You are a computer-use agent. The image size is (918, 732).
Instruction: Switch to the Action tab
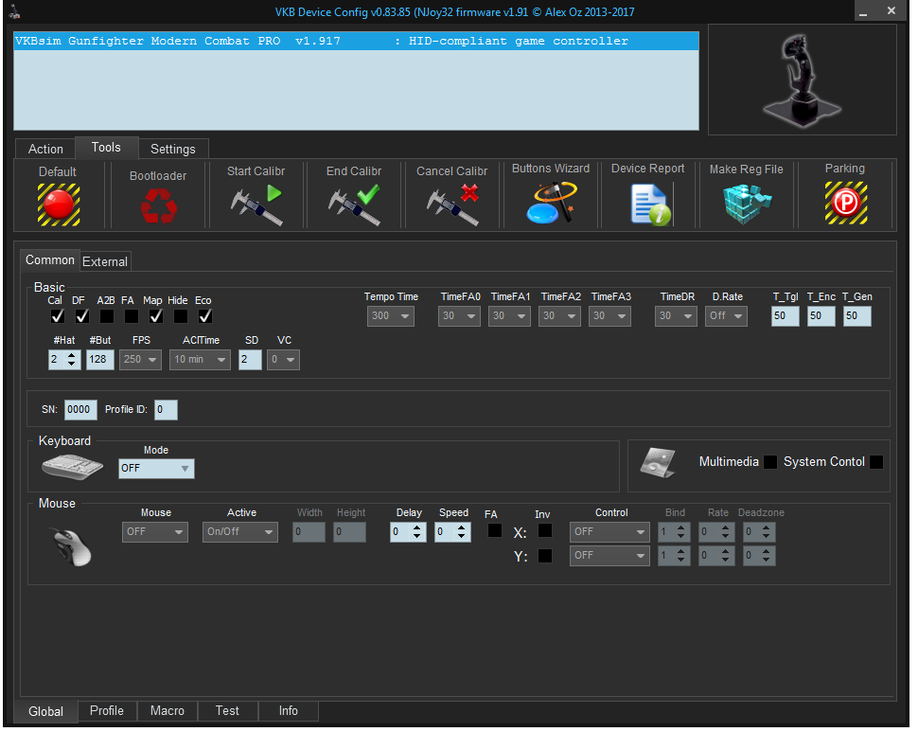click(x=45, y=150)
